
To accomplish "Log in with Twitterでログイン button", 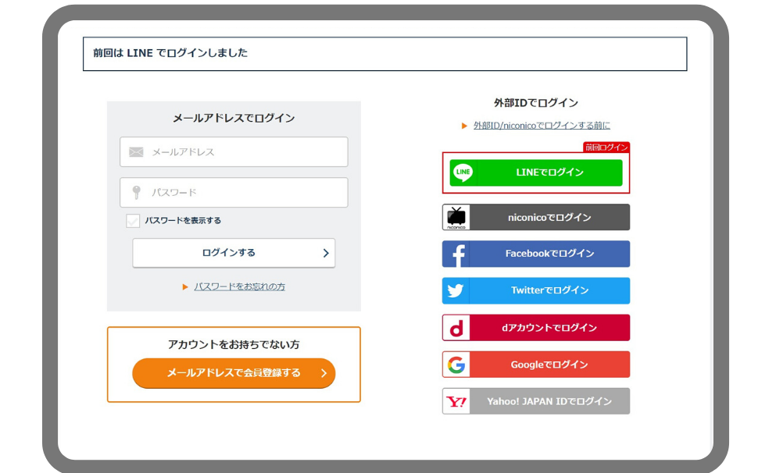I will (536, 290).
